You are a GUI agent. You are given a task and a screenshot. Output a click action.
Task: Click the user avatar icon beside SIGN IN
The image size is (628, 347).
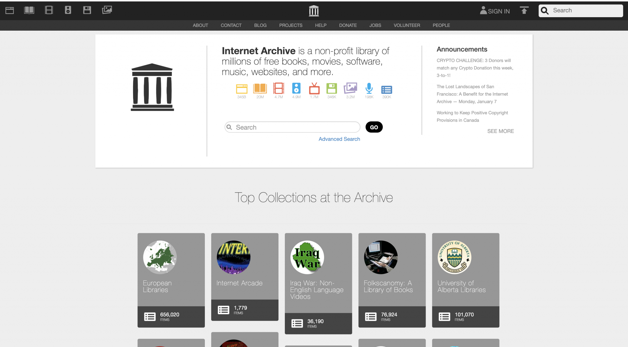tap(483, 10)
